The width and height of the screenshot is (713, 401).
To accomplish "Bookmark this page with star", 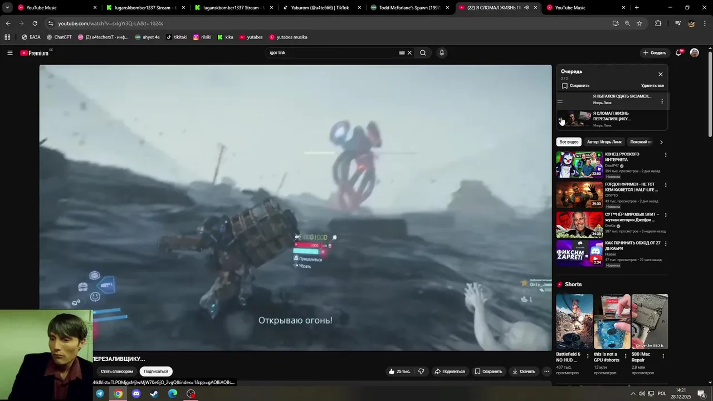I will click(639, 23).
